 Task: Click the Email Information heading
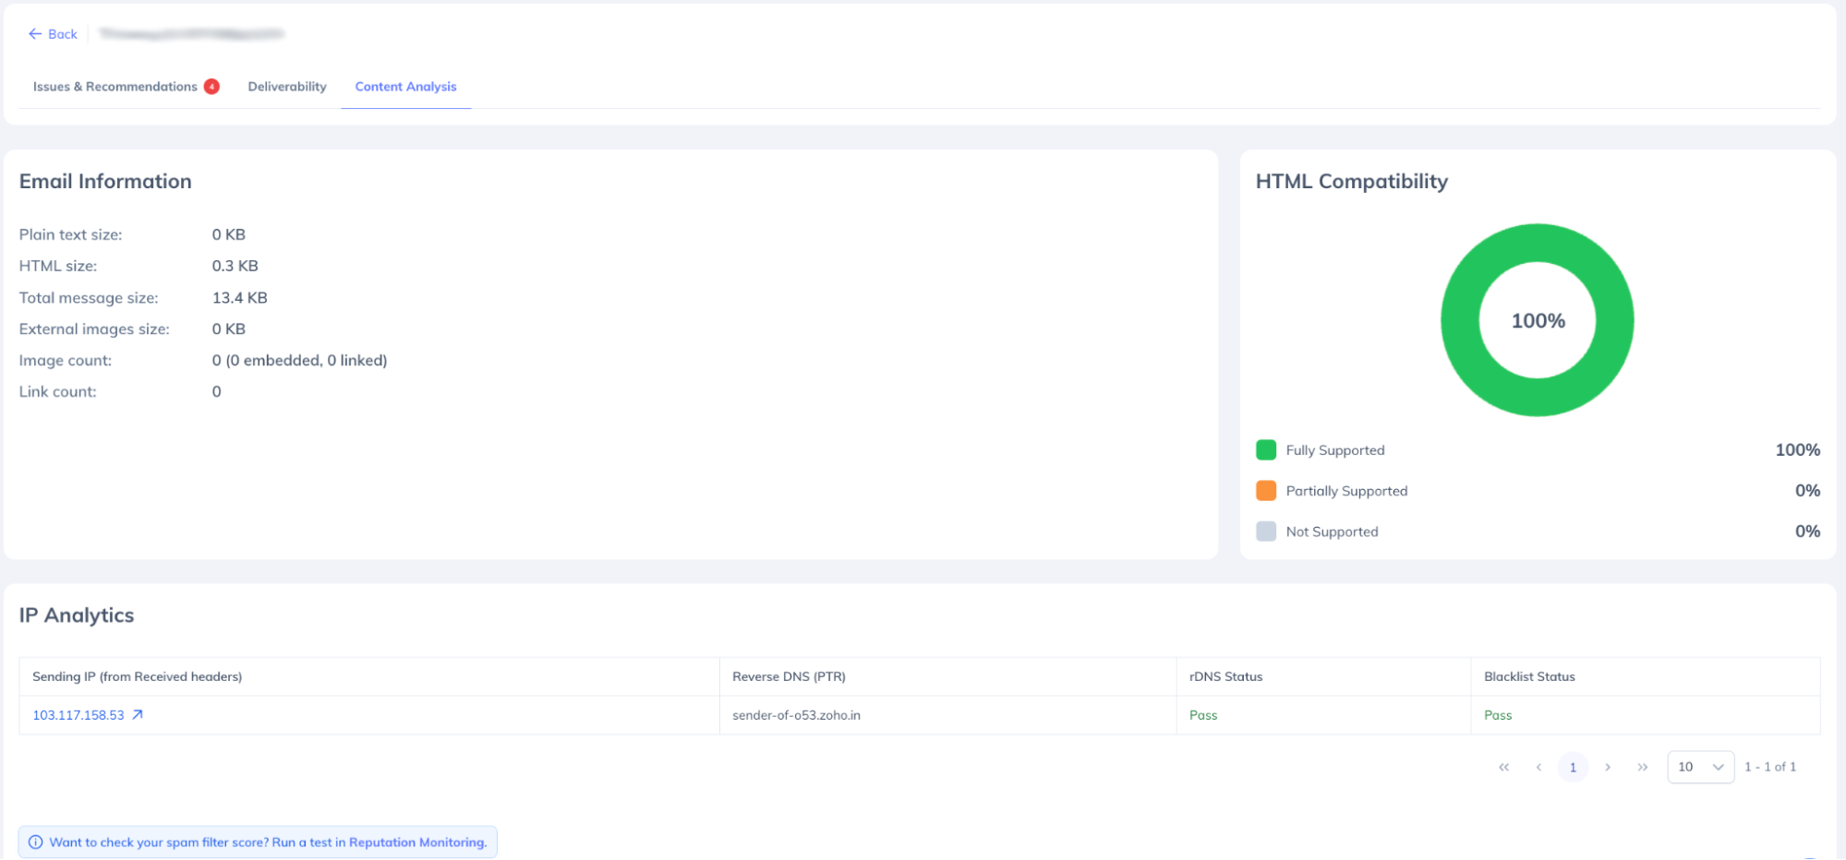click(105, 182)
